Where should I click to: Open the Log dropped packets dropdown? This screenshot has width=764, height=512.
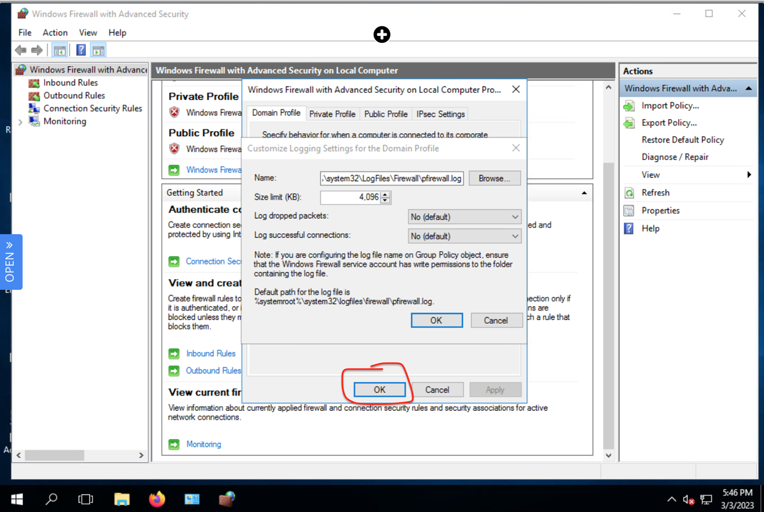(464, 217)
